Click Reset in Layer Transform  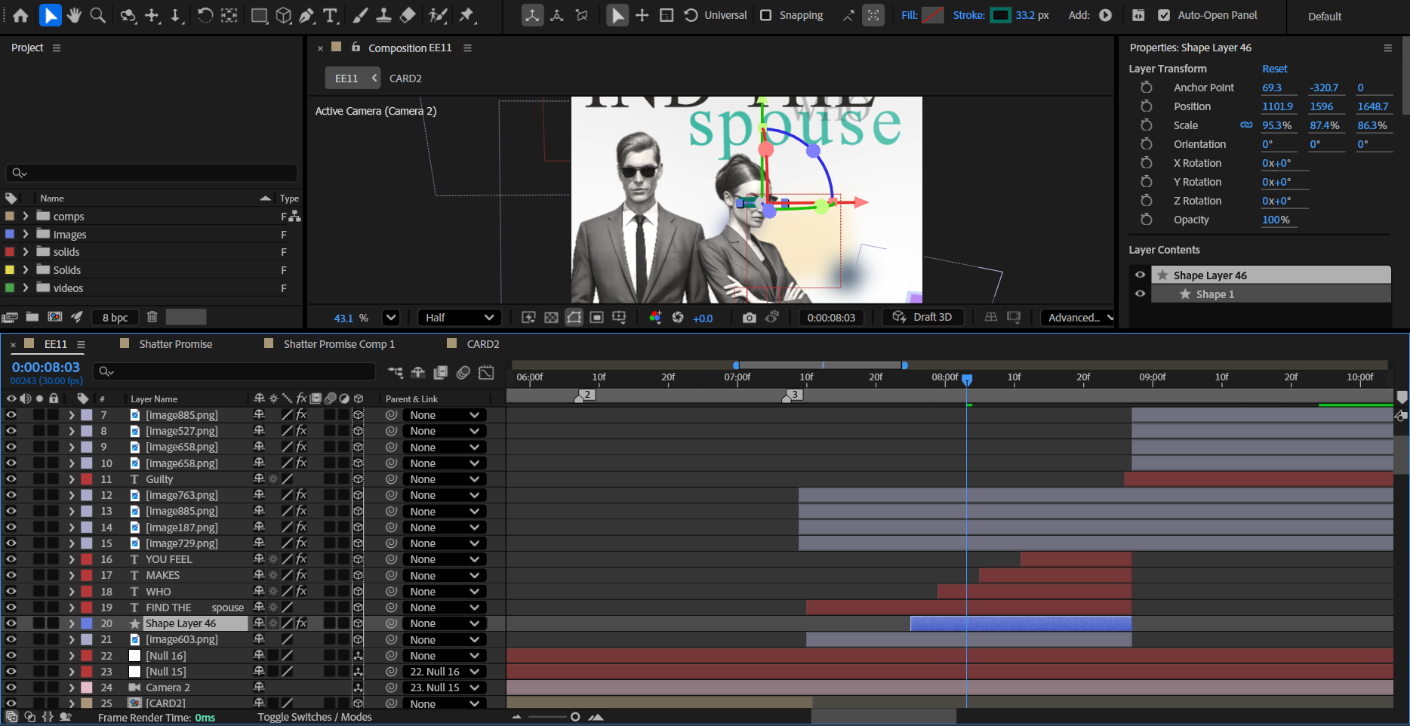tap(1274, 69)
